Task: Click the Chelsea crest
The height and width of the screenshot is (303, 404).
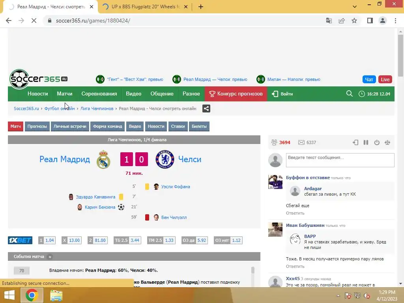Action: pos(165,159)
